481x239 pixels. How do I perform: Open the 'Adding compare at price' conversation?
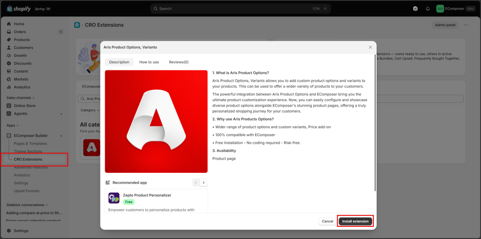pyautogui.click(x=34, y=213)
